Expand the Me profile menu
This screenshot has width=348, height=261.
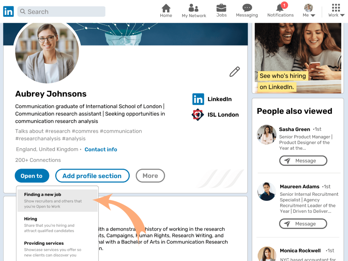pos(309,10)
